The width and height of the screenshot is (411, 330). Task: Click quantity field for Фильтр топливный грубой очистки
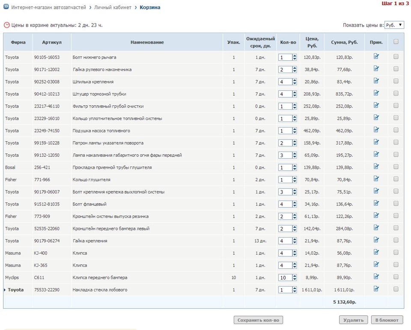point(285,106)
